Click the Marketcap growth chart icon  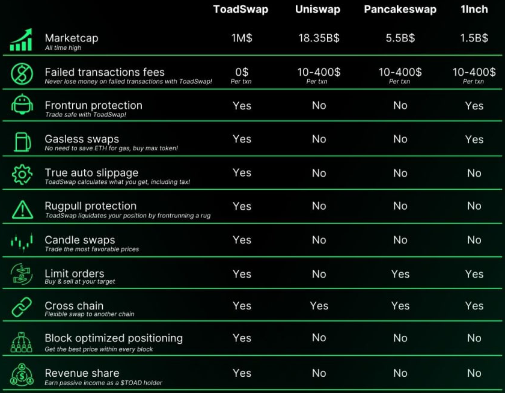pyautogui.click(x=22, y=40)
